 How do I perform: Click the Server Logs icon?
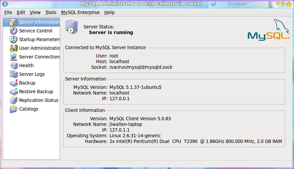[x=13, y=74]
